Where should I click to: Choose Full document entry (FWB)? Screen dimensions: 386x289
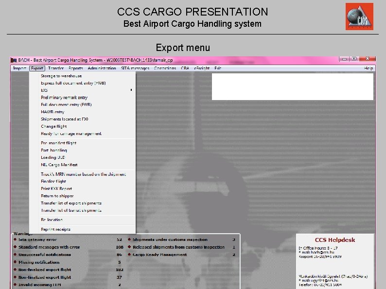click(x=83, y=104)
